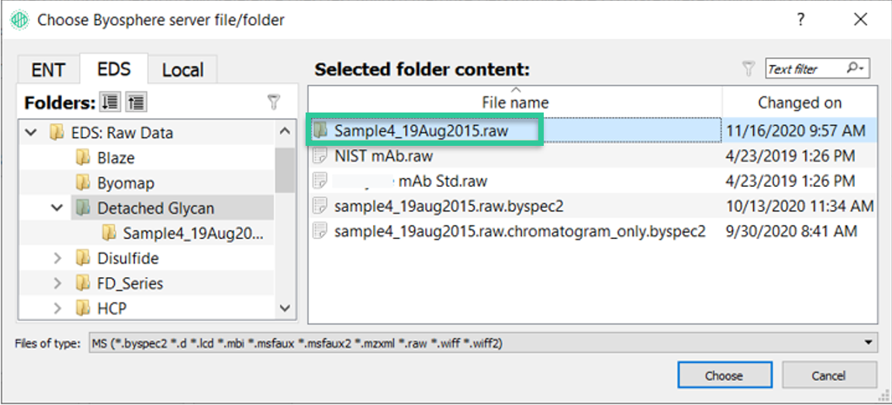Viewport: 892px width, 405px height.
Task: Click the collapse all folders icon
Action: [136, 102]
